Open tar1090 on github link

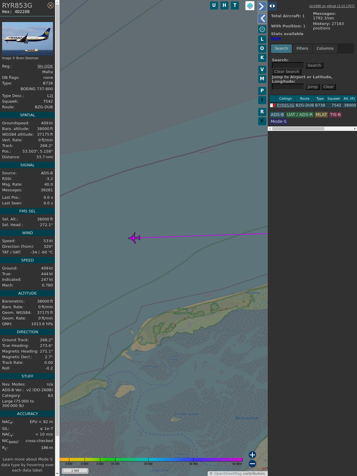tap(332, 6)
